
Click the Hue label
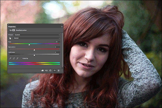tap(10, 42)
